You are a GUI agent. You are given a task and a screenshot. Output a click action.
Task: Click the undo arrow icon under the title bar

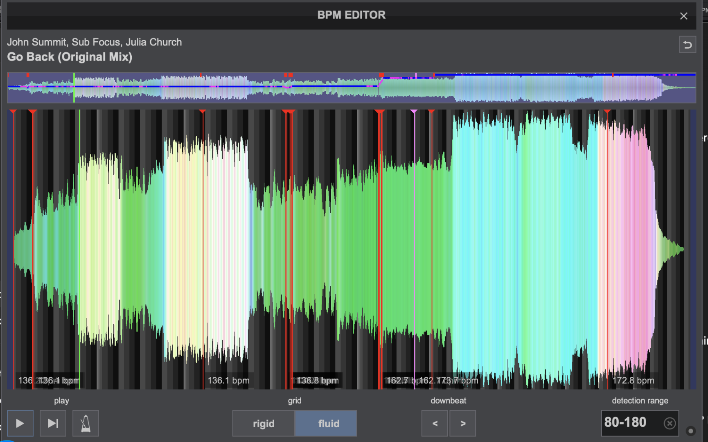coord(688,45)
